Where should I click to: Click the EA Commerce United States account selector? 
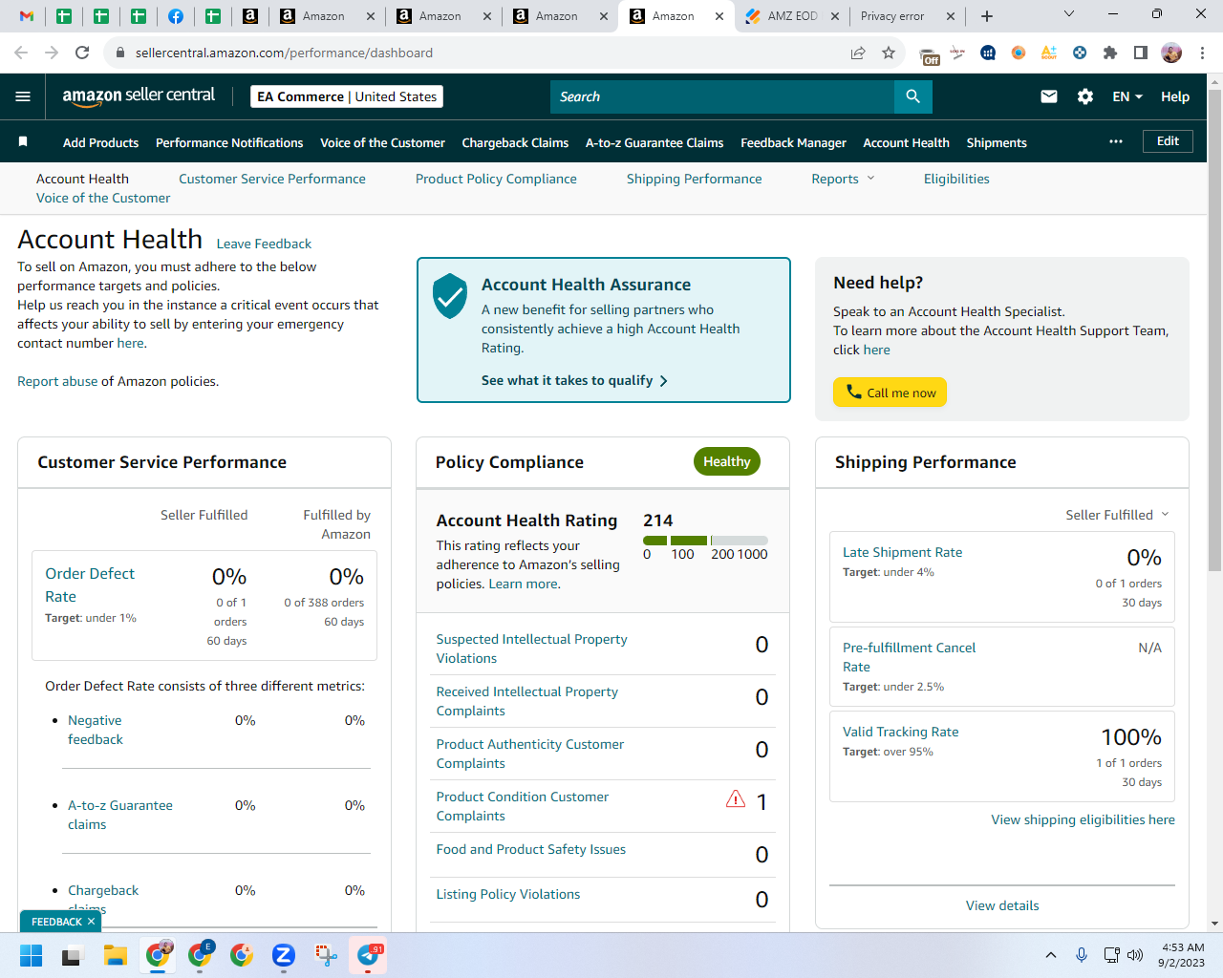[x=347, y=96]
